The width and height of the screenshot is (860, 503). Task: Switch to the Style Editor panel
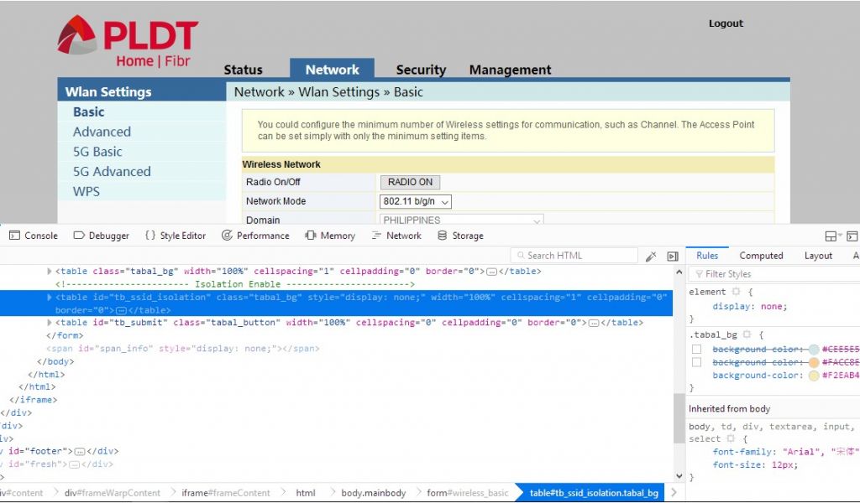(176, 236)
